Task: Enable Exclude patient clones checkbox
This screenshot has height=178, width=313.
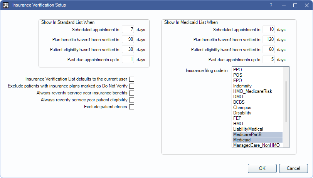Action: point(131,107)
